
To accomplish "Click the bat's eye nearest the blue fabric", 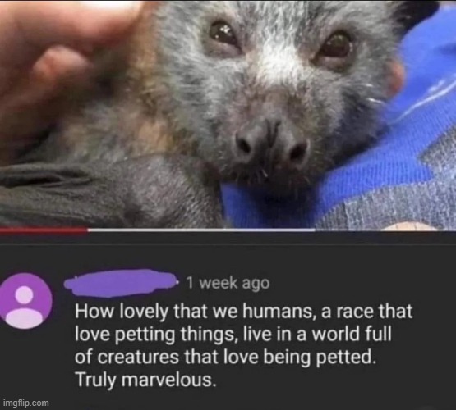I will click(337, 46).
